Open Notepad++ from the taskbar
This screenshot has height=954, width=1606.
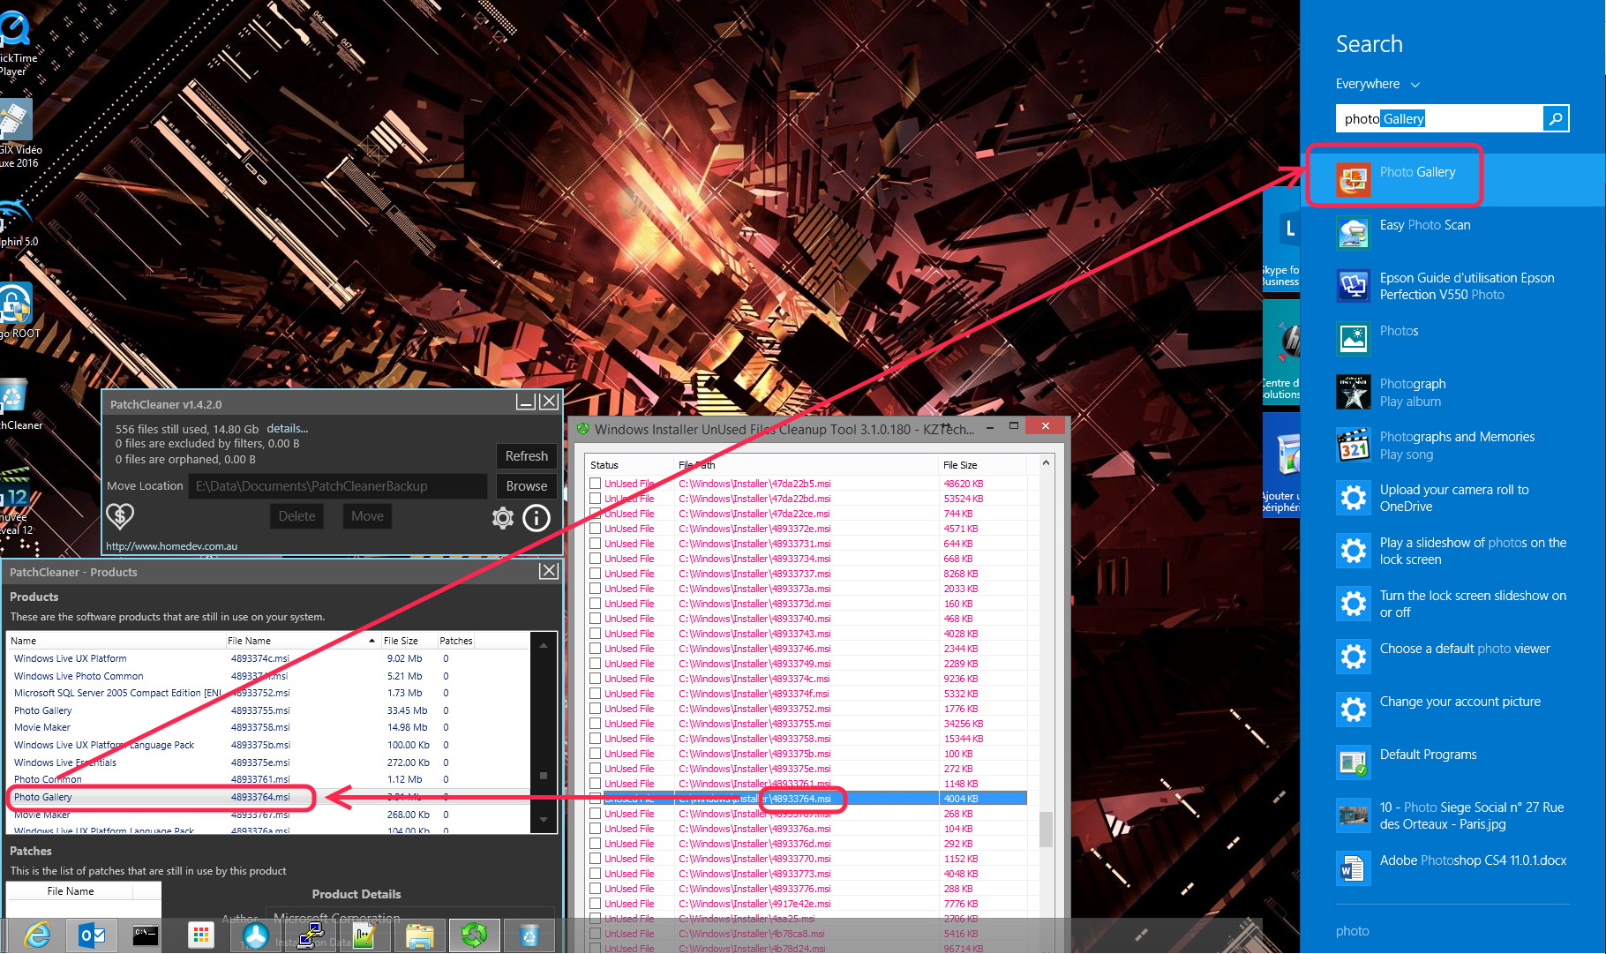coord(364,935)
